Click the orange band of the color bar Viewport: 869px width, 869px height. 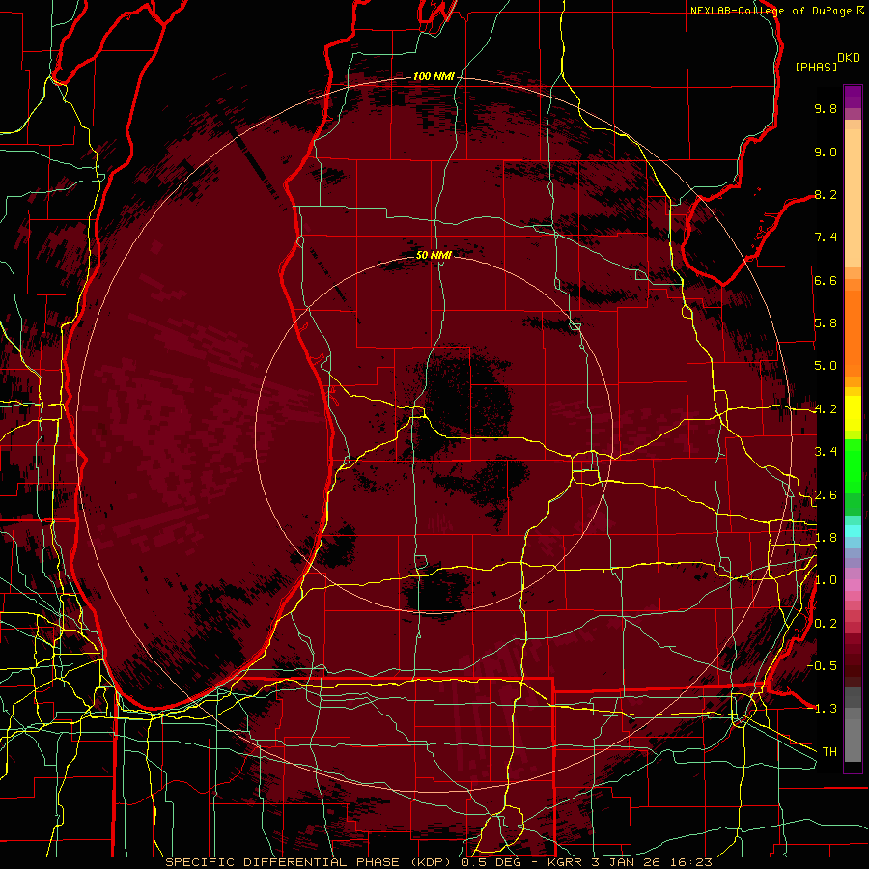click(x=853, y=332)
